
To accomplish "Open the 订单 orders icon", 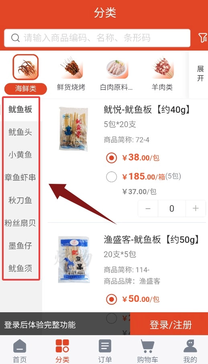I will coord(105,346).
